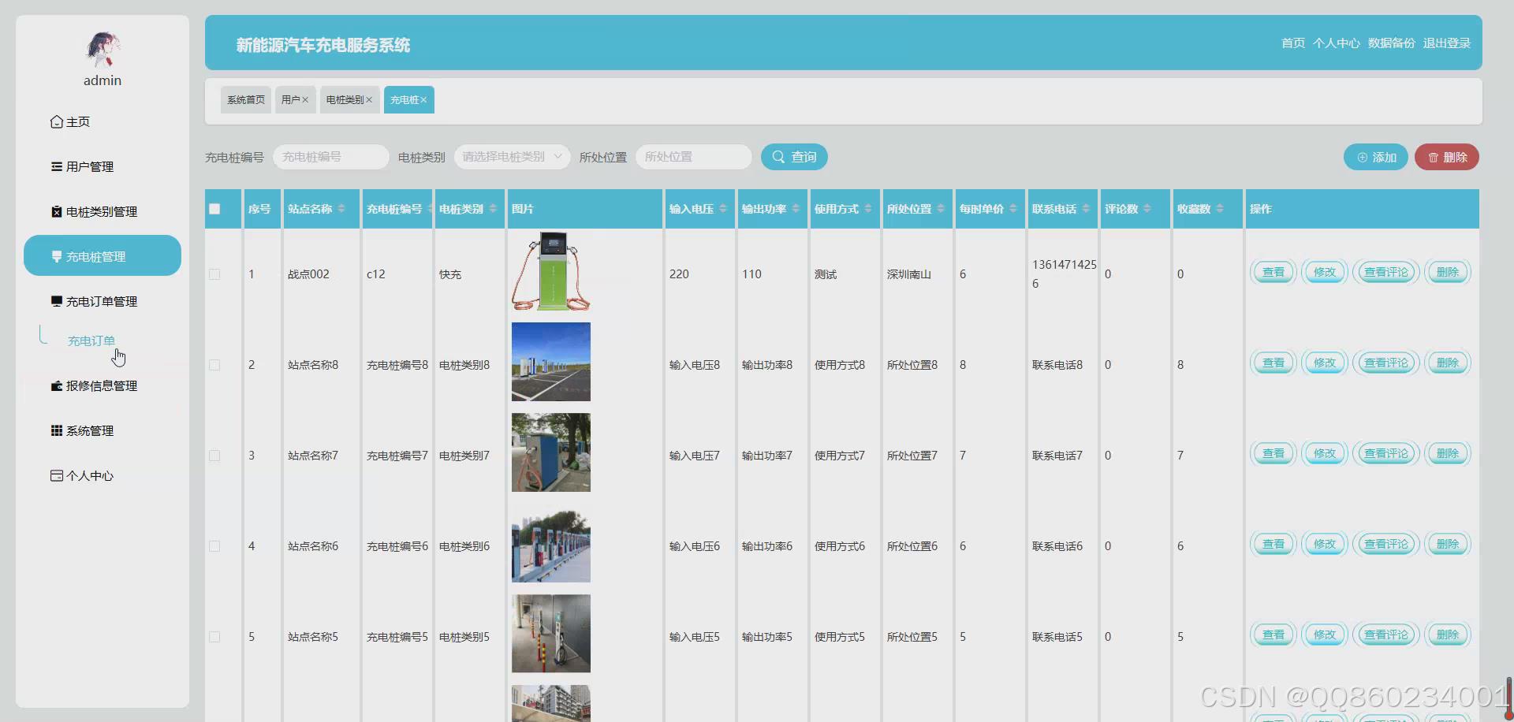Check the row for 站点名称5
Viewport: 1514px width, 722px height.
tap(214, 637)
